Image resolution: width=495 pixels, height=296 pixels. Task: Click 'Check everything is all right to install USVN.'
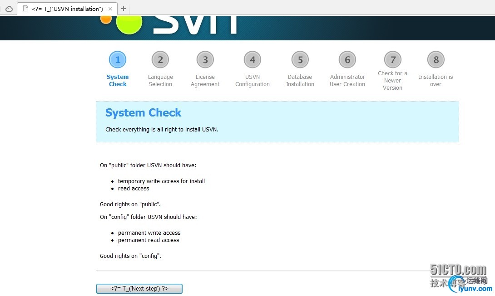tap(162, 130)
